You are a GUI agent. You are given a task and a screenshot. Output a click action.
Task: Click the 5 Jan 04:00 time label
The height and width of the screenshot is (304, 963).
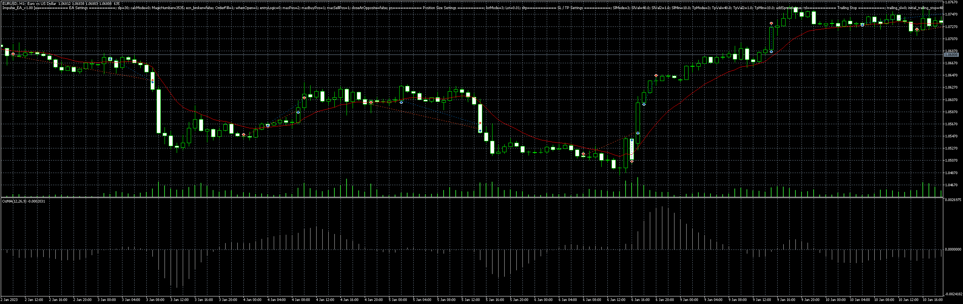(422, 300)
